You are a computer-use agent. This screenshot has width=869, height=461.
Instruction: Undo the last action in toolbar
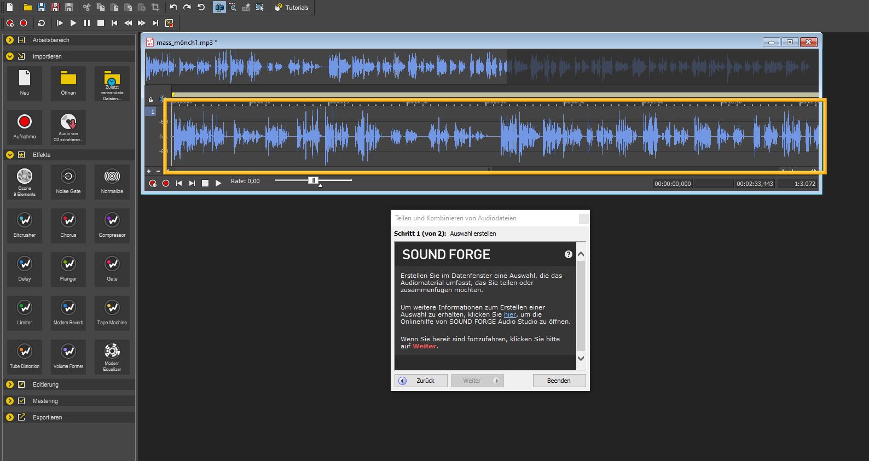(x=173, y=8)
